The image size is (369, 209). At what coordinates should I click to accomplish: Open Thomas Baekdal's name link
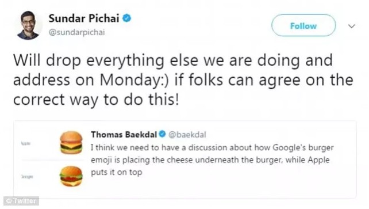pyautogui.click(x=124, y=134)
